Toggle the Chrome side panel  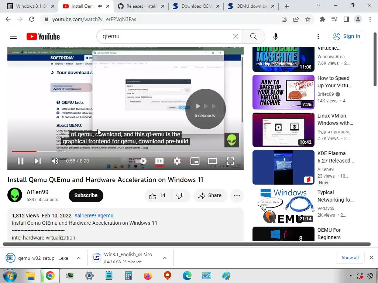pos(346,19)
